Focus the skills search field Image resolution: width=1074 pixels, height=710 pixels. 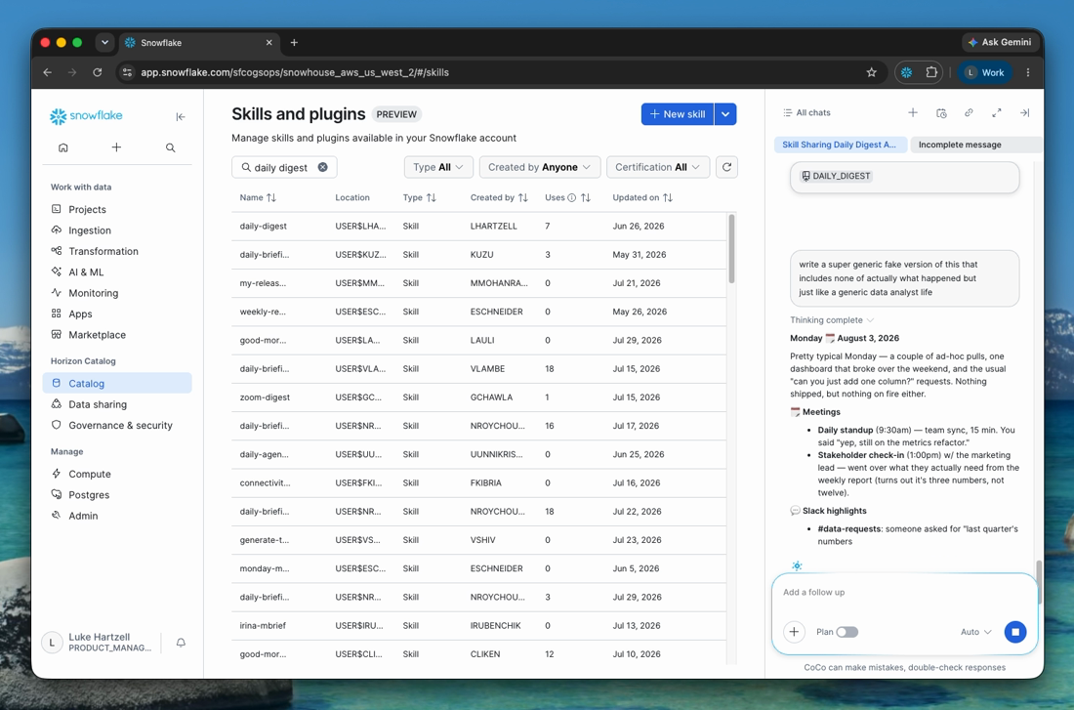tap(284, 167)
